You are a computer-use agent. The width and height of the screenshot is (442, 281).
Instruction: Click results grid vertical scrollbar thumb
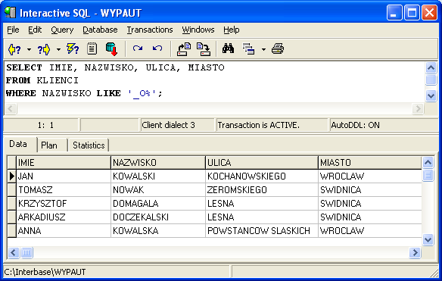(428, 175)
